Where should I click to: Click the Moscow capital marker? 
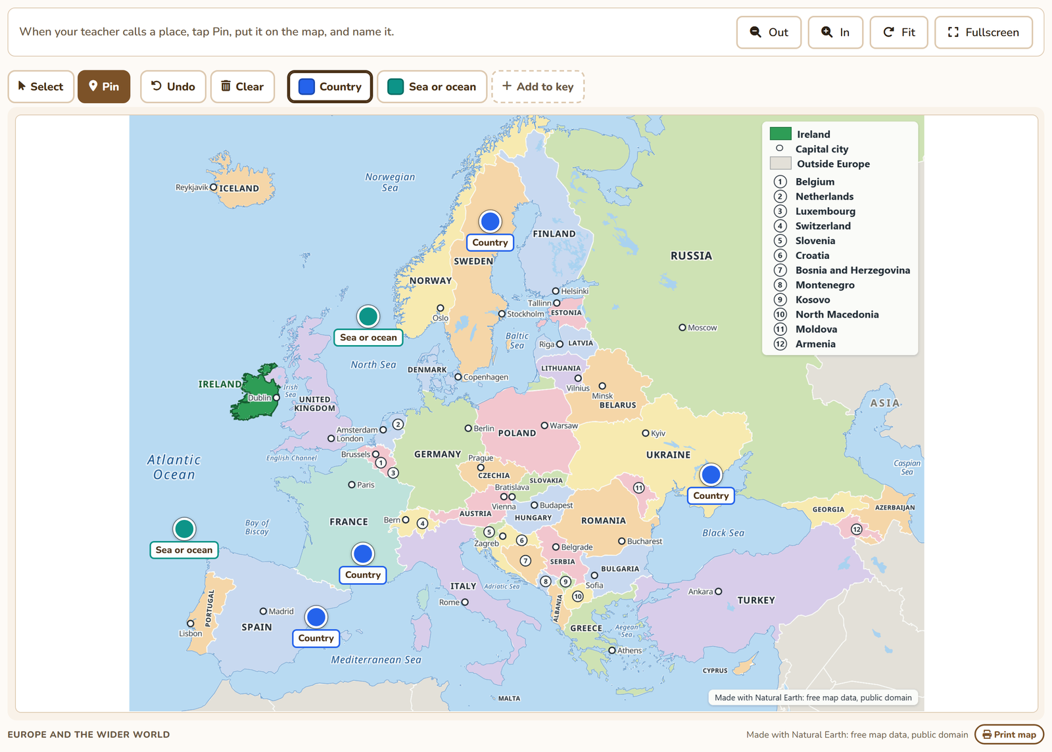tap(682, 327)
